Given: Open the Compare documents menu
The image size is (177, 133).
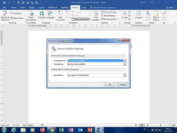Looking at the screenshot, I should click(x=139, y=16).
